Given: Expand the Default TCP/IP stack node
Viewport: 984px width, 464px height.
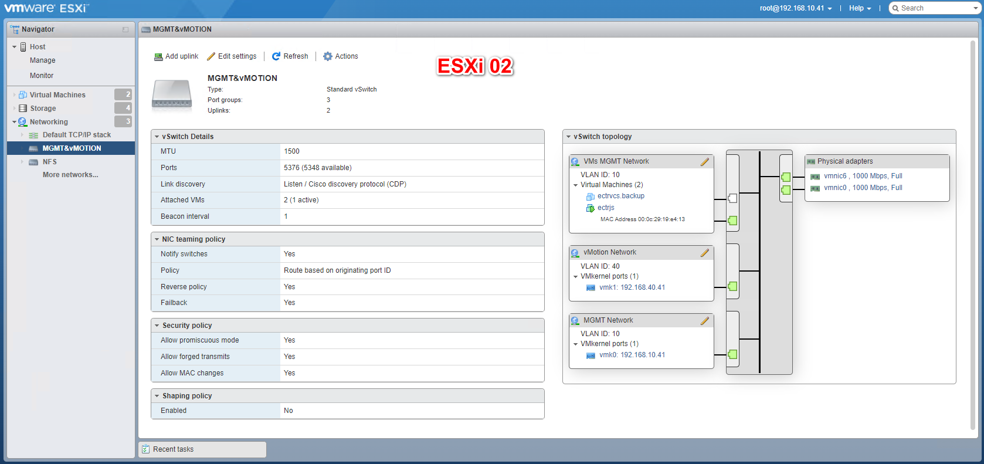Looking at the screenshot, I should (22, 135).
